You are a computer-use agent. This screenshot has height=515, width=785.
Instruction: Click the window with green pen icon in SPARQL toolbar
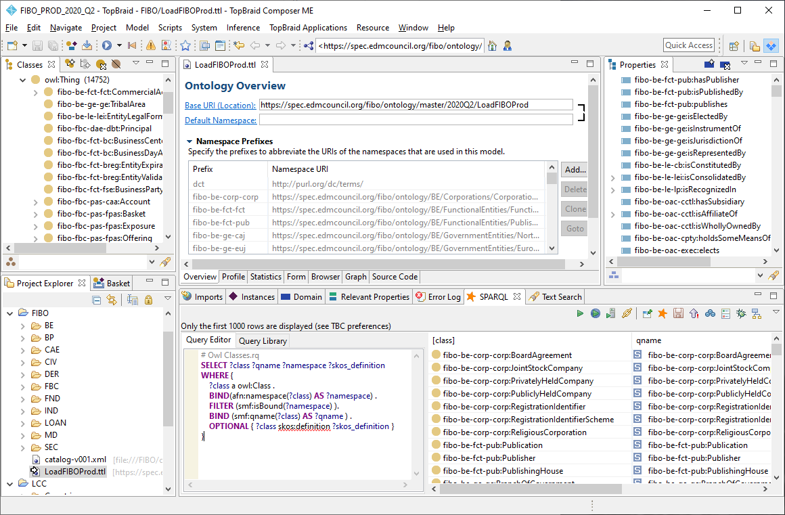(648, 313)
